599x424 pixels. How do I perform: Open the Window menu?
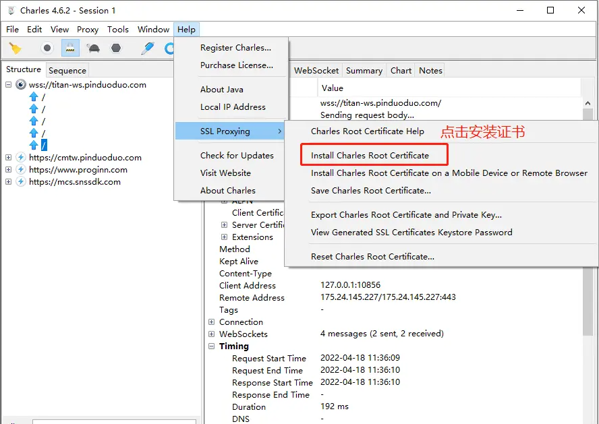pyautogui.click(x=153, y=30)
